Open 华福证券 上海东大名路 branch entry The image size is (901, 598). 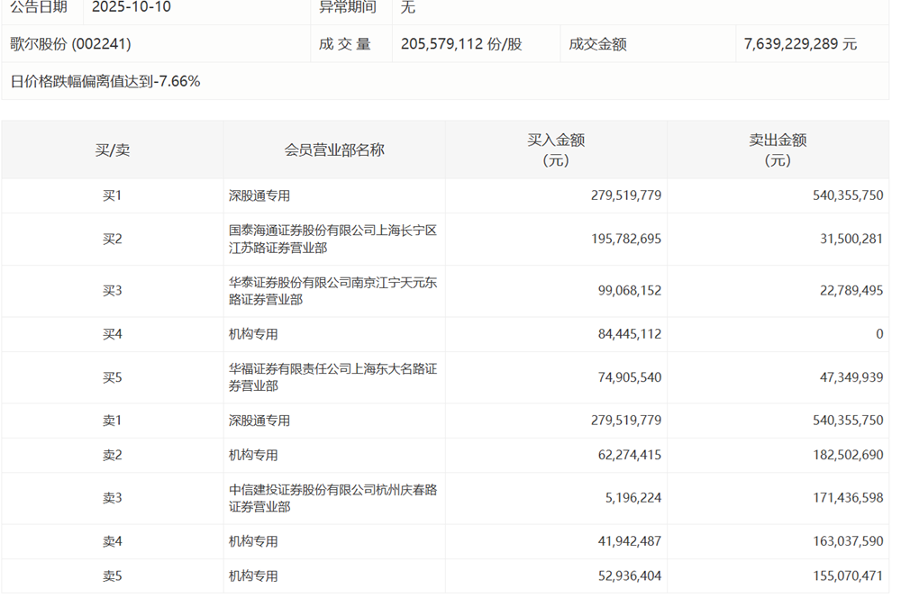332,377
